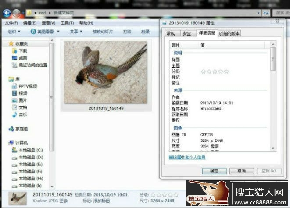Click 放映幻灯片 in toolbar

click(103, 32)
